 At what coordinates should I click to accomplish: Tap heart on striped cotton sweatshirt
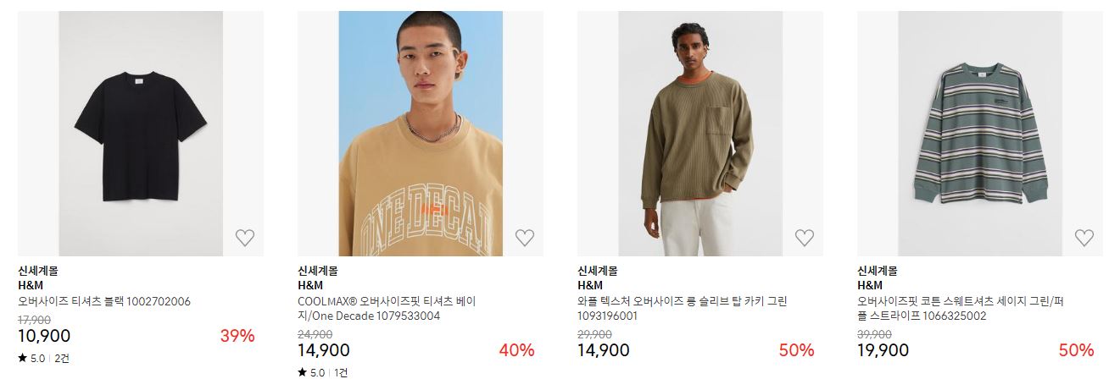[1084, 238]
